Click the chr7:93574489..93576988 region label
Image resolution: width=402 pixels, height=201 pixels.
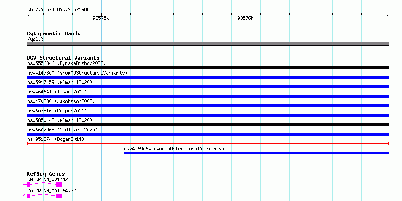58,10
